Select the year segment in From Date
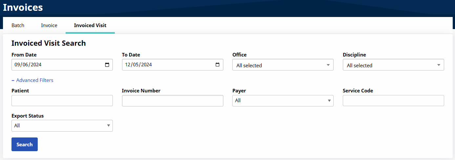455x160 pixels. (x=35, y=65)
